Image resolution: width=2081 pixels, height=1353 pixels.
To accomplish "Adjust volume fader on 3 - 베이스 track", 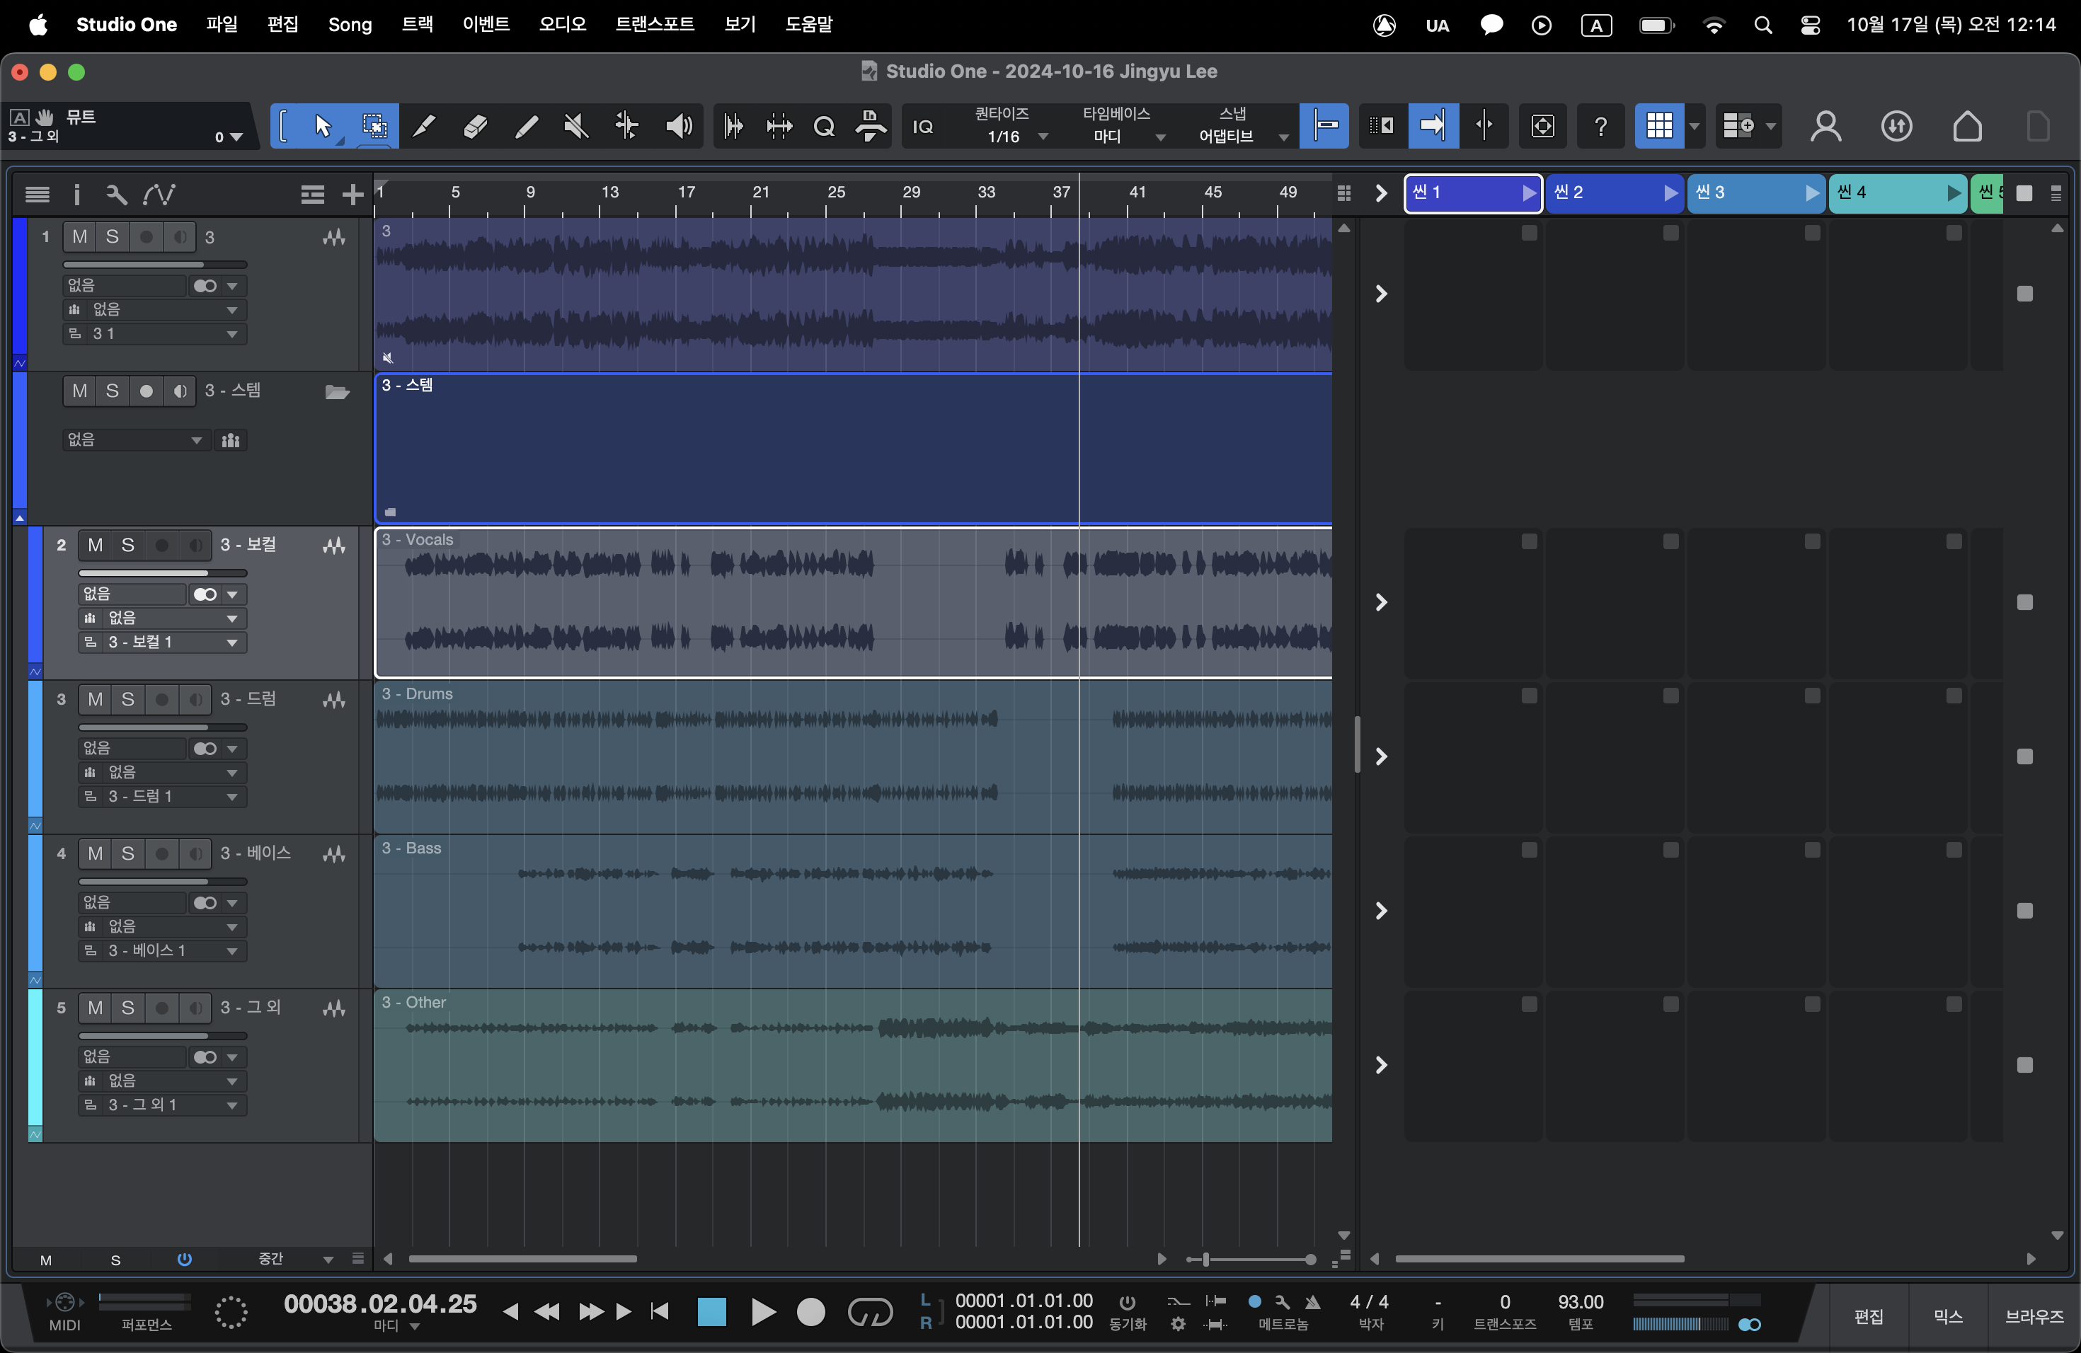I will [163, 881].
